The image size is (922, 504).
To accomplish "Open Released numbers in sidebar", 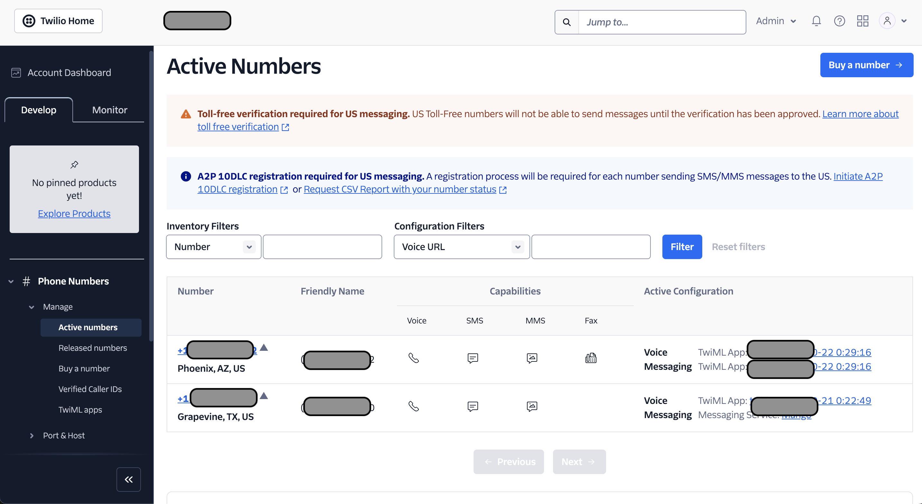I will [93, 348].
